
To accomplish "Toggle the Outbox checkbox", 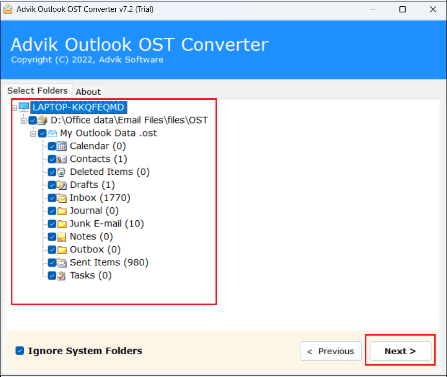I will [x=52, y=250].
